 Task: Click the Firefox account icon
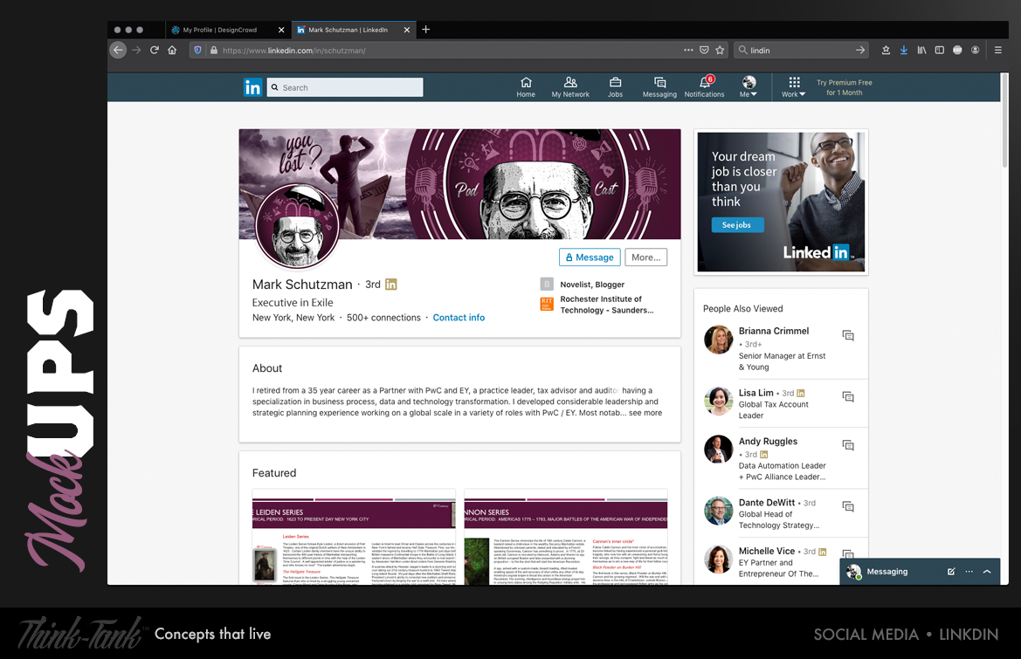(x=975, y=50)
